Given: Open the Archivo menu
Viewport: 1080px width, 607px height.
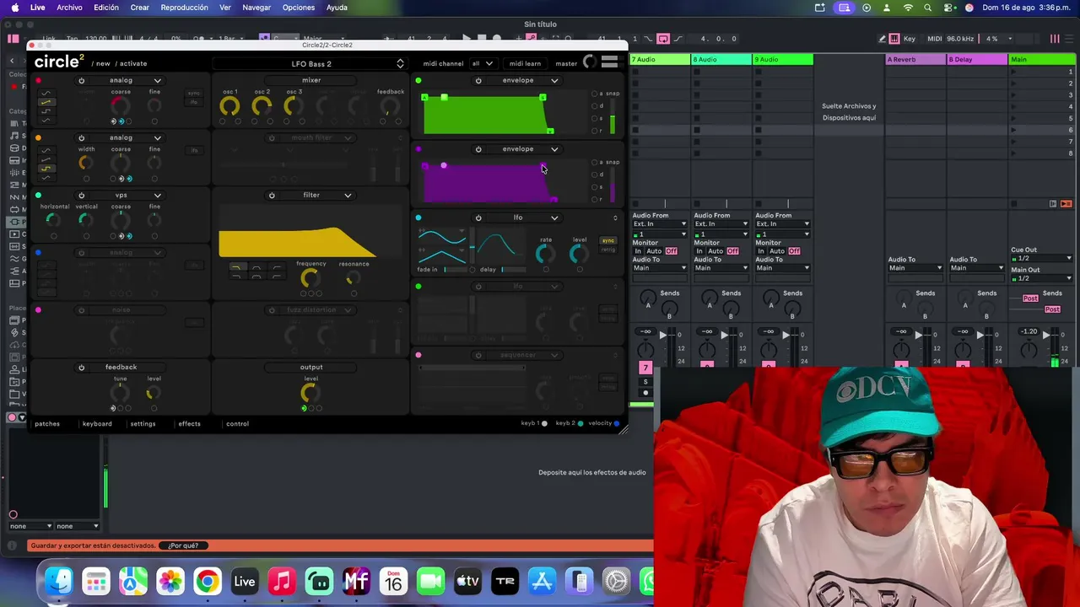Looking at the screenshot, I should [69, 8].
